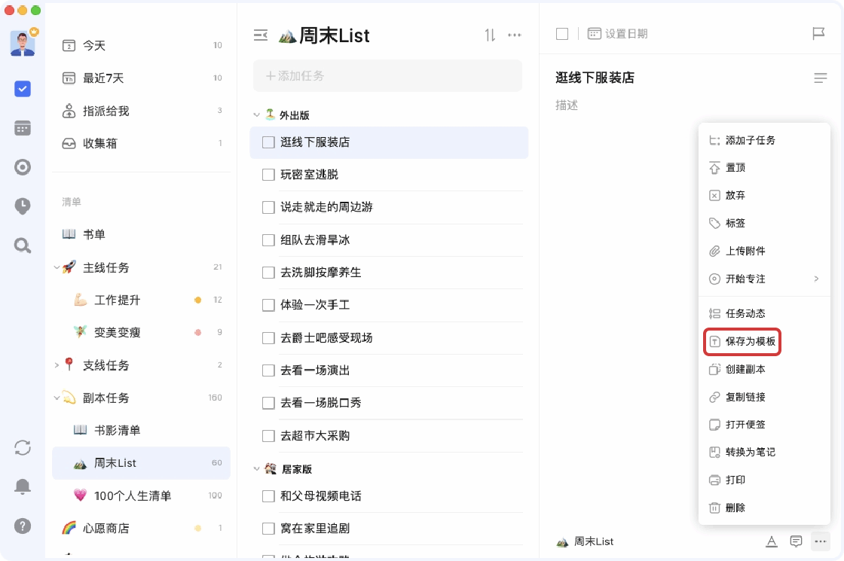
Task: Open the notifications bell
Action: click(21, 486)
